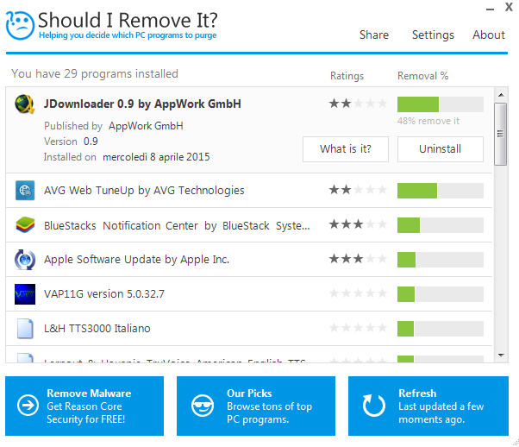Refresh the installed programs list
519x447 pixels.
tap(428, 406)
